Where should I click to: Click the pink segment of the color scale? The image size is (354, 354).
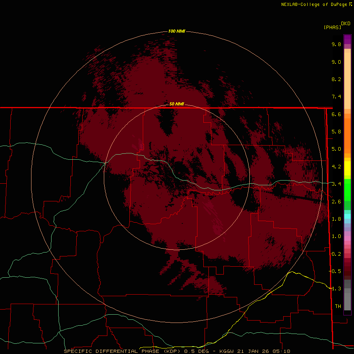click(347, 238)
